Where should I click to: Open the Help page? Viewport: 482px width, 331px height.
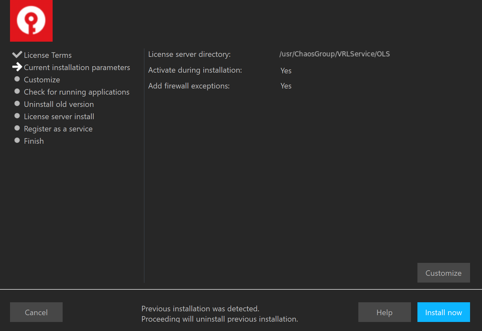tap(384, 312)
